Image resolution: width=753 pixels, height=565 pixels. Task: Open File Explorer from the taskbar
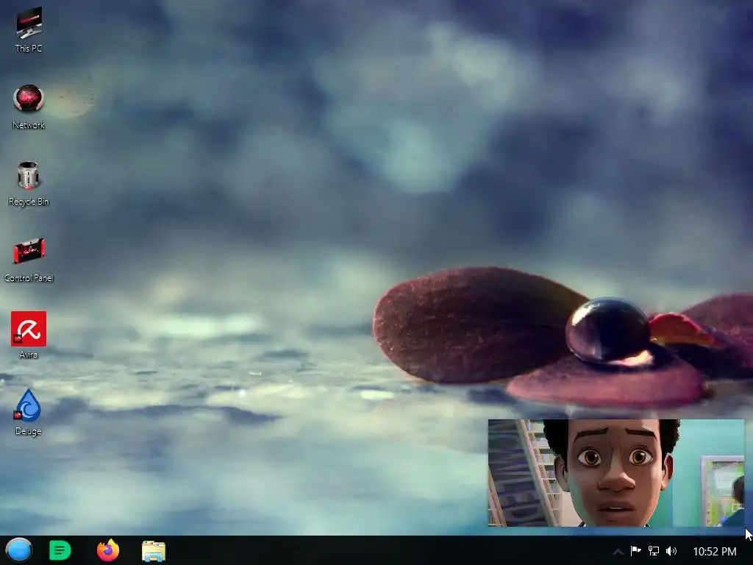pyautogui.click(x=154, y=550)
